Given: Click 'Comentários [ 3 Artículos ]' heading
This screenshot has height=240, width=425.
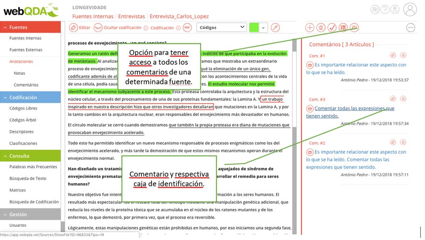Looking at the screenshot, I should pyautogui.click(x=342, y=44).
